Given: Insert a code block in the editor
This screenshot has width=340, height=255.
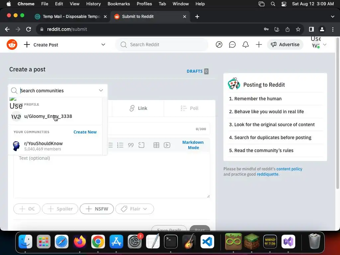Looking at the screenshot, I should click(x=141, y=145).
